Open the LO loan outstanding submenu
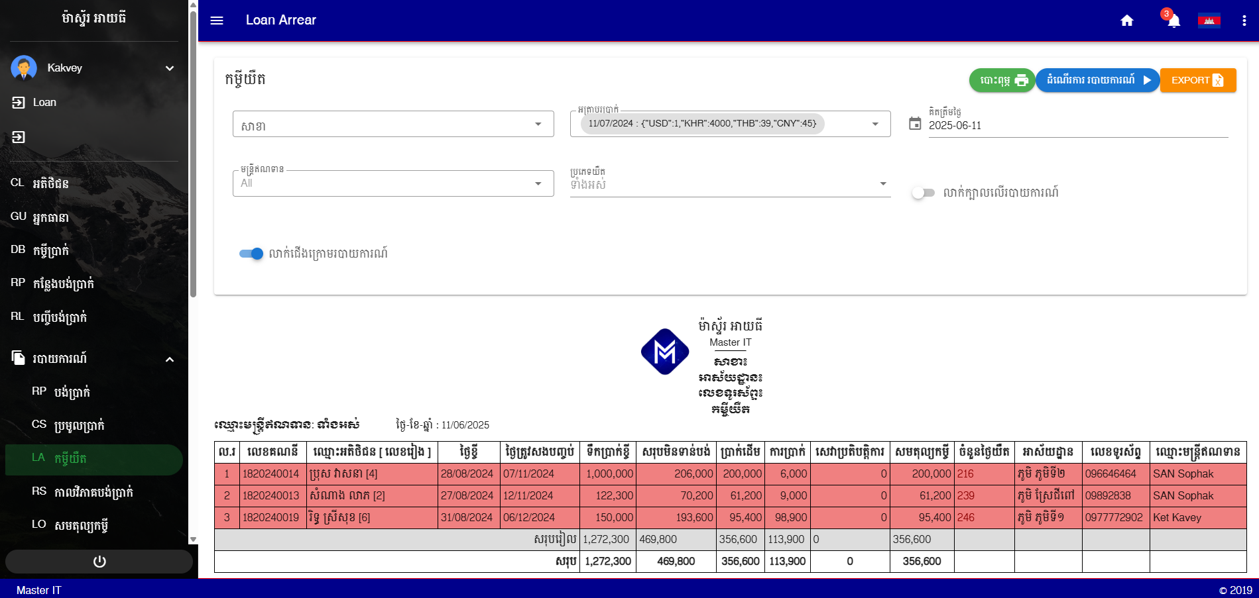The image size is (1259, 598). tap(94, 525)
